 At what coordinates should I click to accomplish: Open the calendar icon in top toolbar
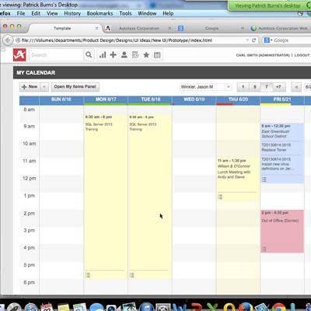(157, 54)
